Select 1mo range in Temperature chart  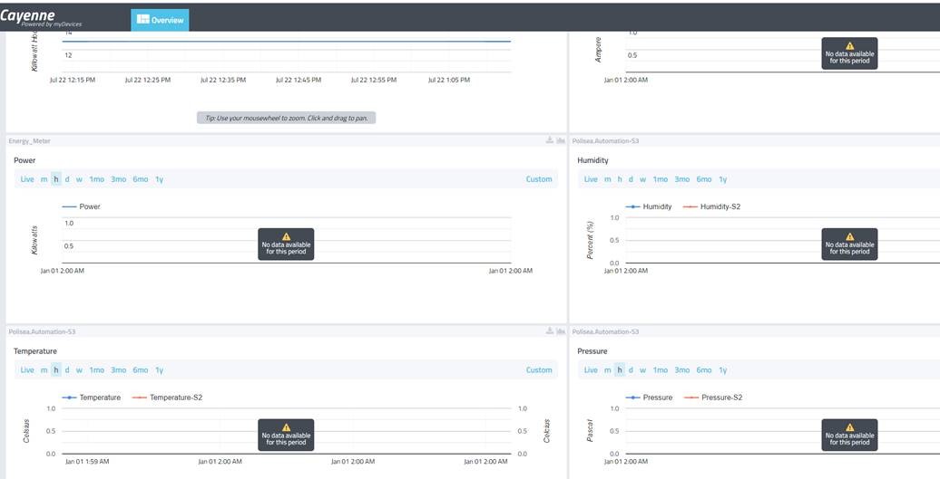coord(96,369)
